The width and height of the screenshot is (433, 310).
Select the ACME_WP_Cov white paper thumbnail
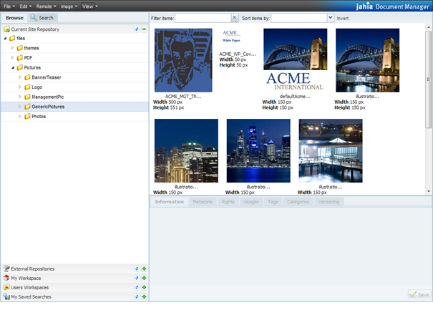coord(231,36)
